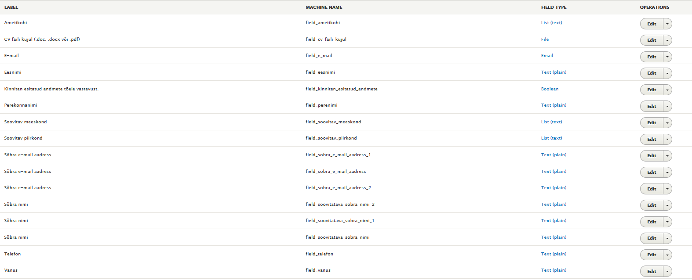
Task: Open the Boolean field type link
Action: (x=550, y=89)
